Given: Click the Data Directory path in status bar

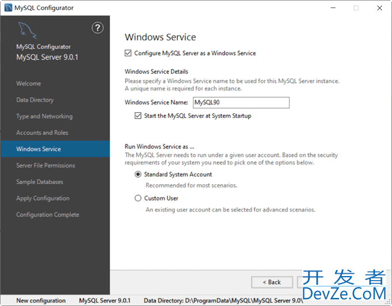Looking at the screenshot, I should coord(223,300).
